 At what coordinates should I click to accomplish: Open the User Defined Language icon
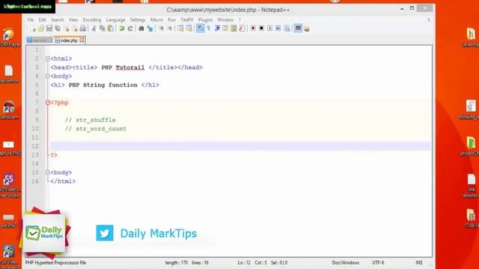point(225,28)
